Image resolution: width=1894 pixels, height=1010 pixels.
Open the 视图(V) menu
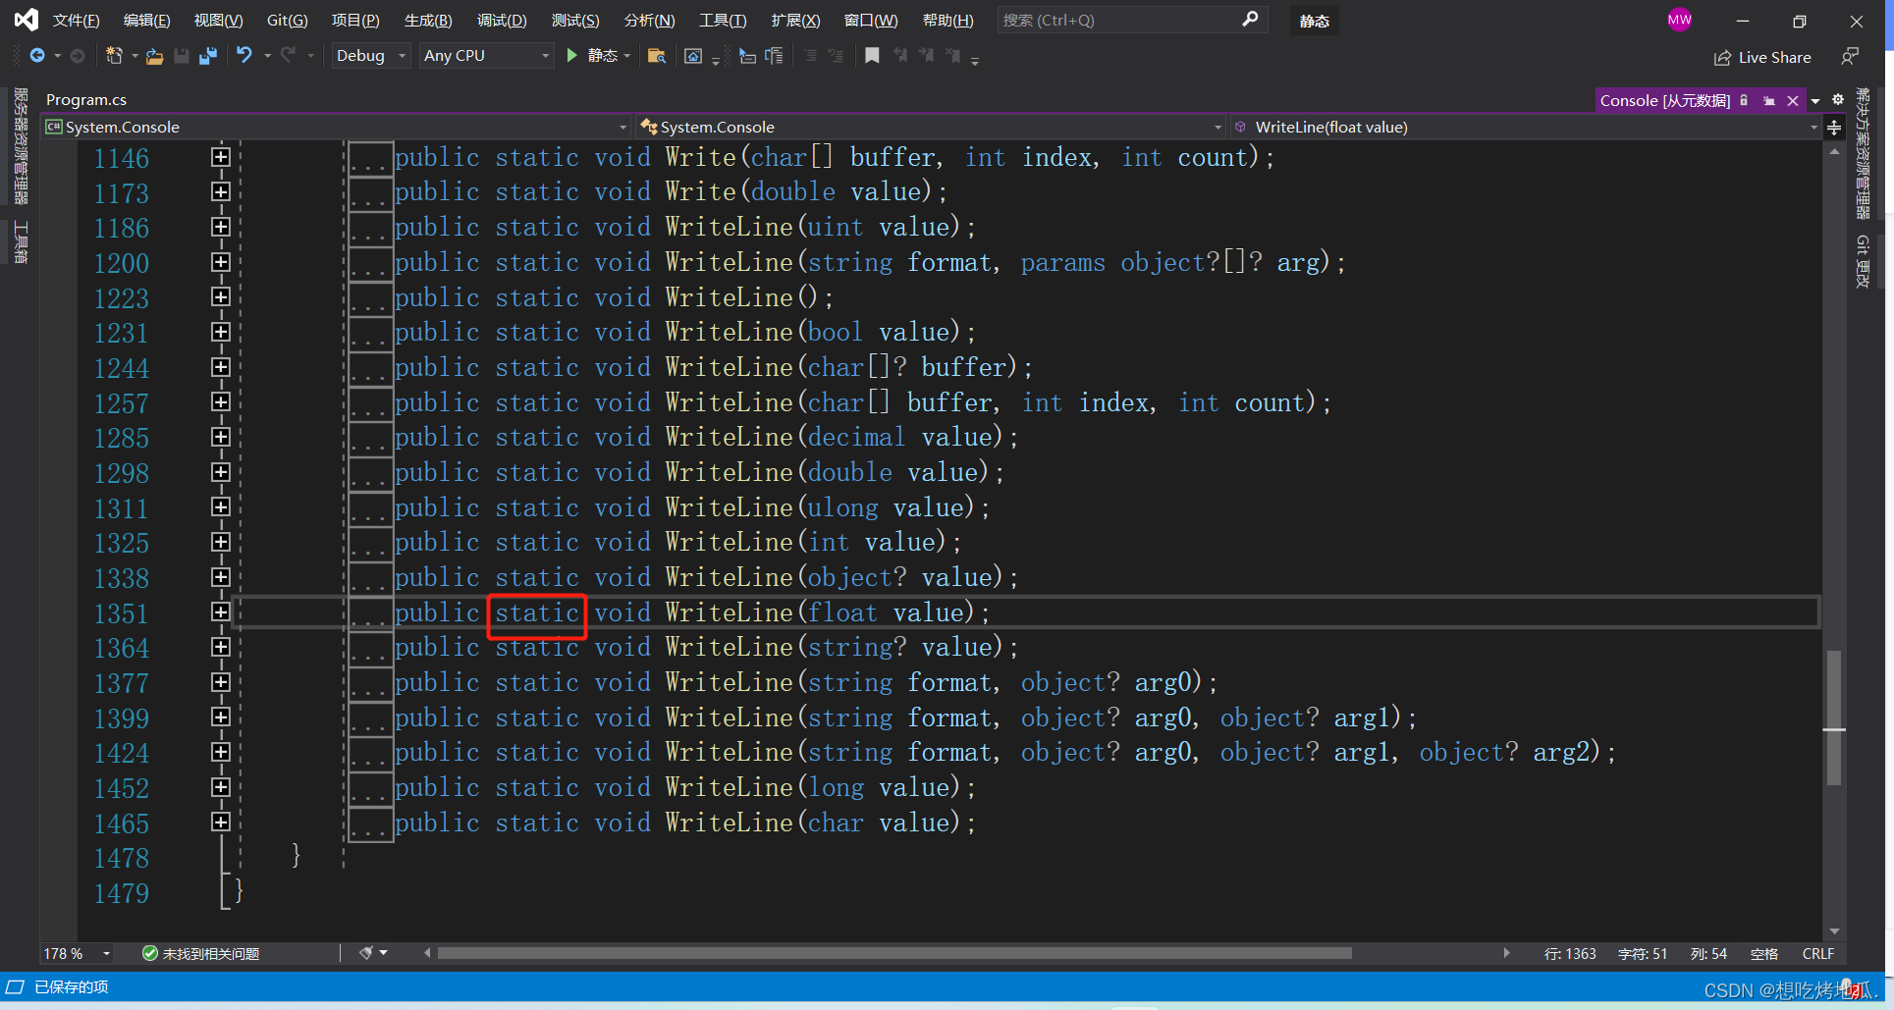(218, 20)
